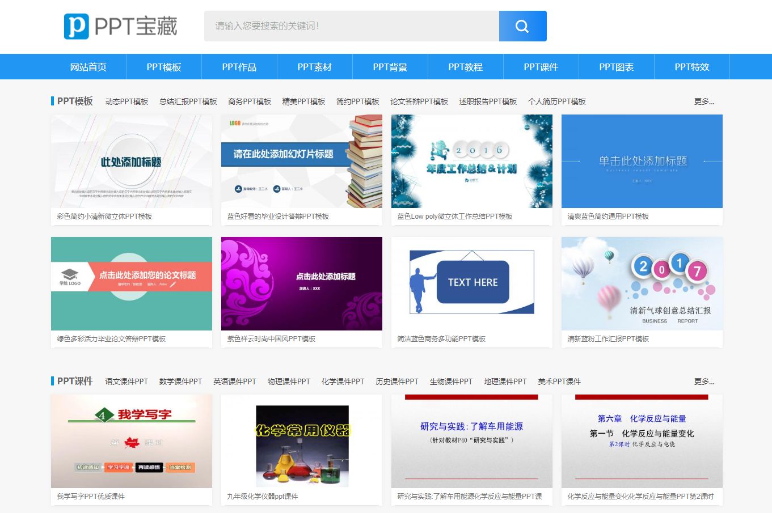Click the caption 蓝色好看的毕业设计答辩PPT模板
This screenshot has width=772, height=513.
click(x=278, y=217)
